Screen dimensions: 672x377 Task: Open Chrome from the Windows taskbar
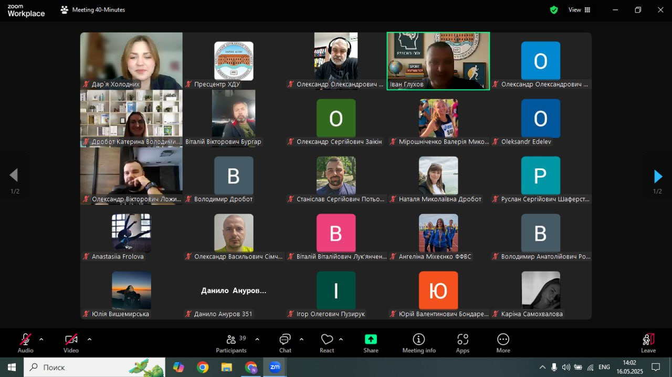pos(203,367)
